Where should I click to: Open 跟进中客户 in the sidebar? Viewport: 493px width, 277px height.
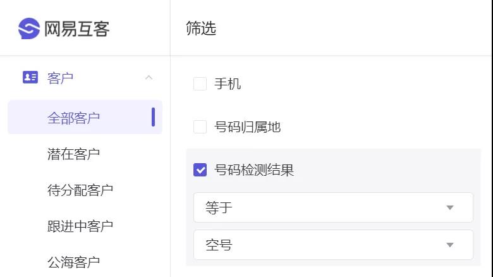point(80,226)
